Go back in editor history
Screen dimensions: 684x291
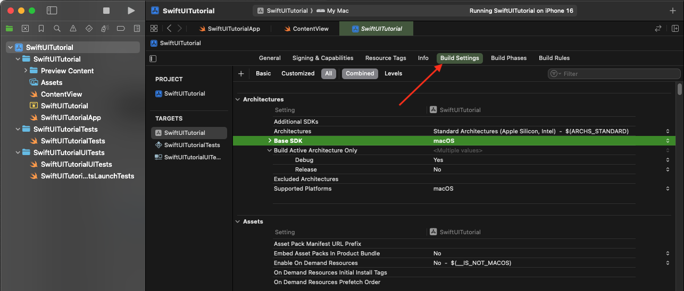[x=169, y=29]
